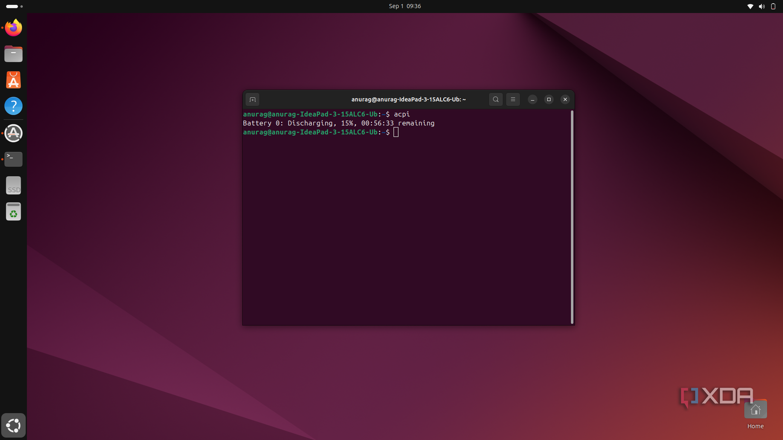Open the Home shortcut on the desktop
The height and width of the screenshot is (440, 783).
755,409
